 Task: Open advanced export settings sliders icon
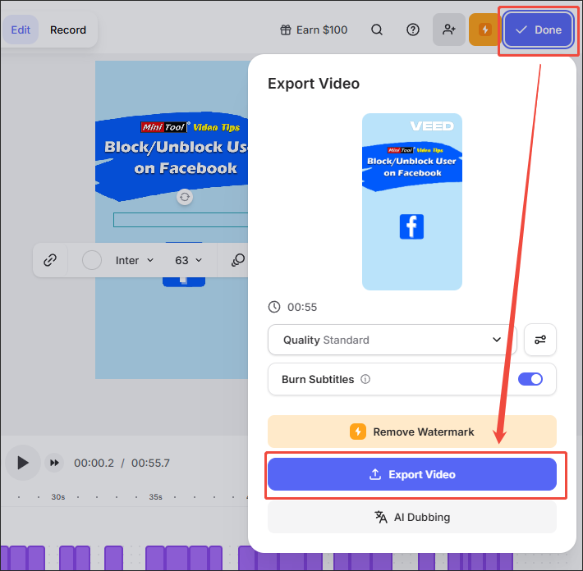pyautogui.click(x=539, y=340)
